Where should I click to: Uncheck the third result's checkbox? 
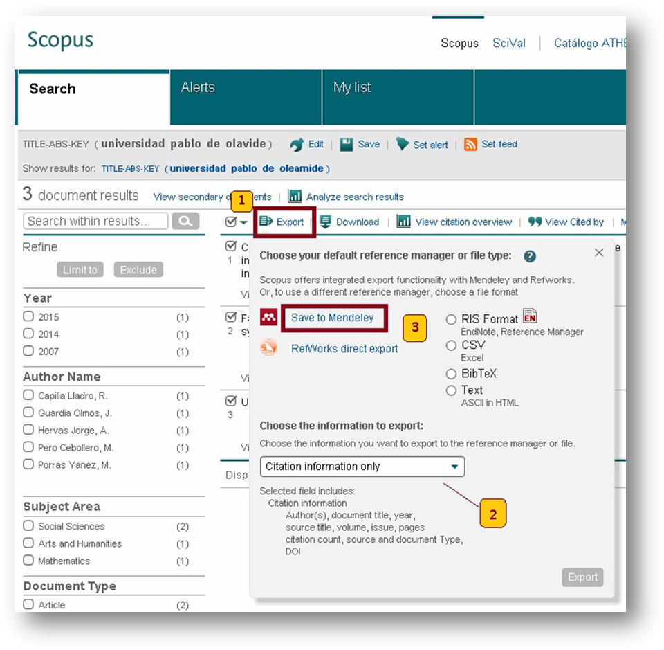[x=231, y=400]
